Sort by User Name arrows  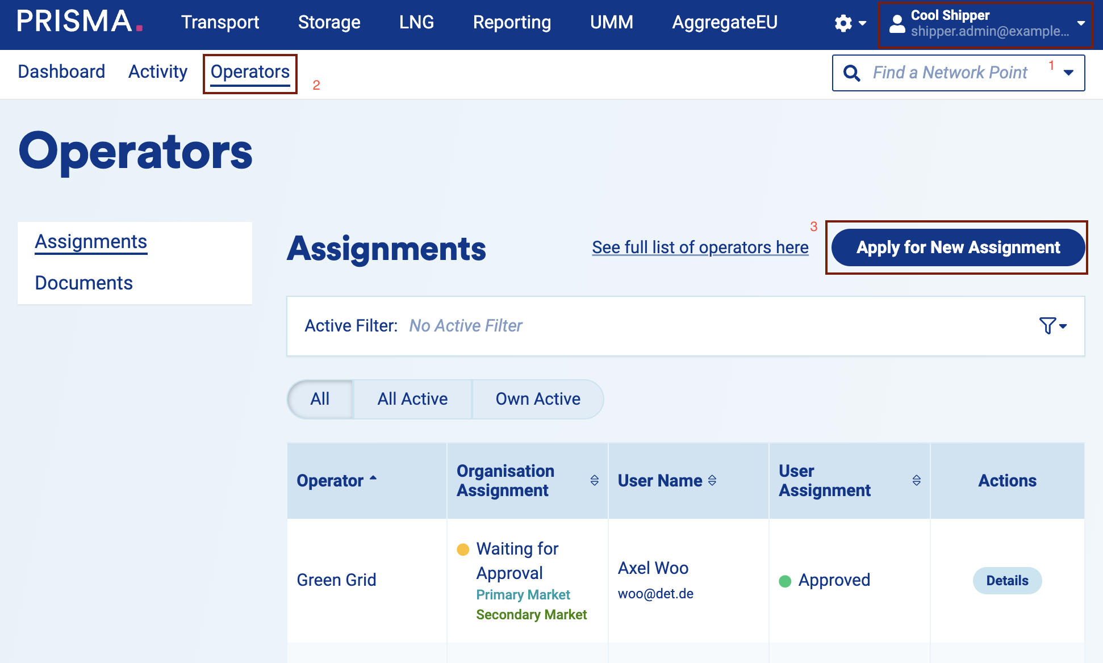pyautogui.click(x=712, y=480)
